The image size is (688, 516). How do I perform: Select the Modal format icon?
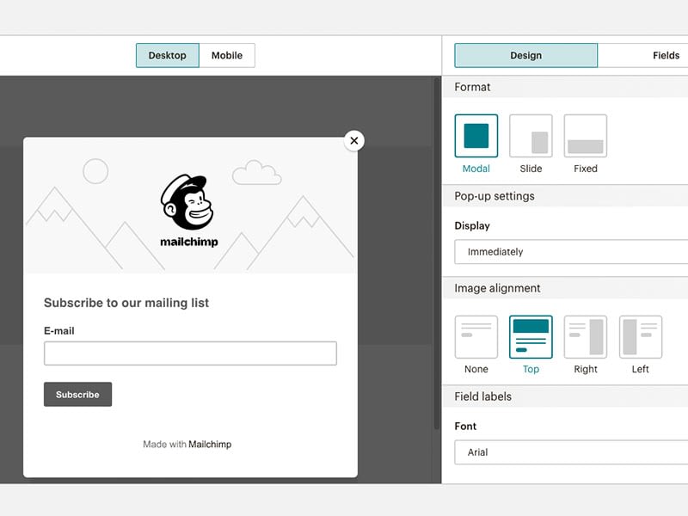(476, 136)
